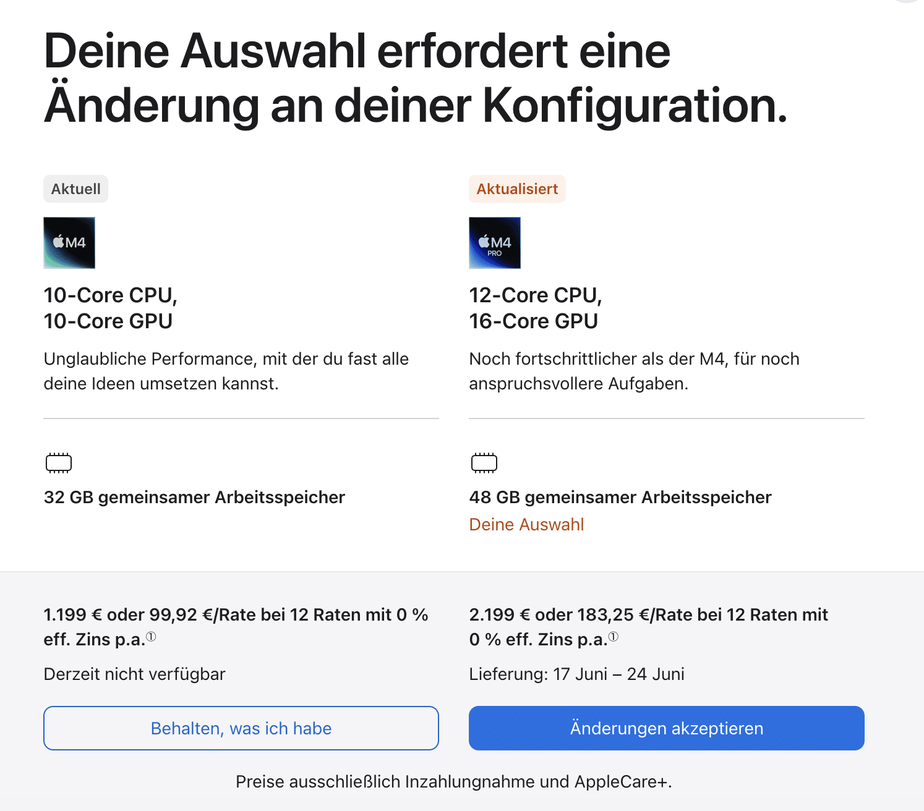Click the "Lieferung: 17 Juni – 24 Juni" text
This screenshot has width=924, height=811.
(x=576, y=674)
